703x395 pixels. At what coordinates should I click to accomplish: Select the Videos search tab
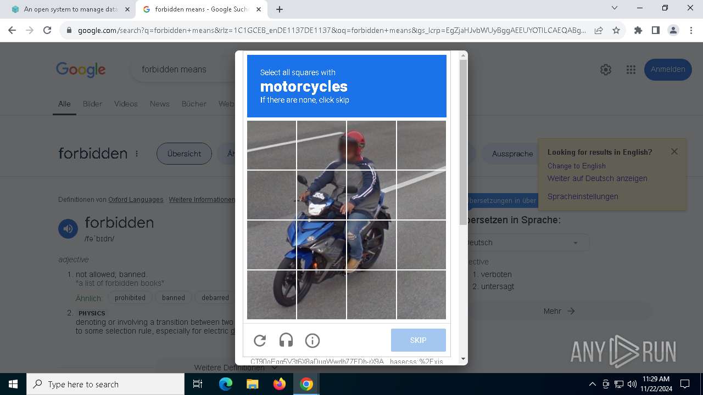click(126, 104)
